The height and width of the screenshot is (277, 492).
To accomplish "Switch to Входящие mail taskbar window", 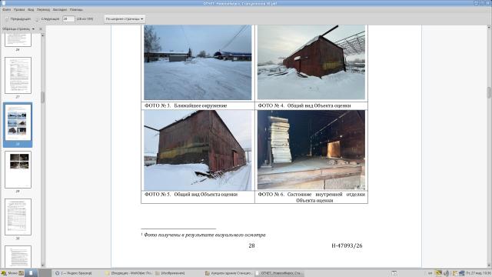I will point(128,273).
